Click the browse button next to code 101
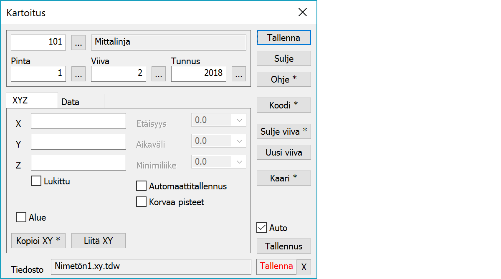The image size is (501, 279). [x=78, y=42]
